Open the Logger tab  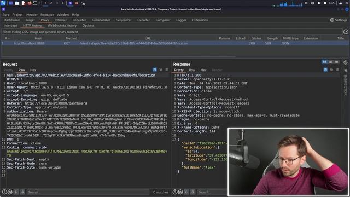[181, 20]
